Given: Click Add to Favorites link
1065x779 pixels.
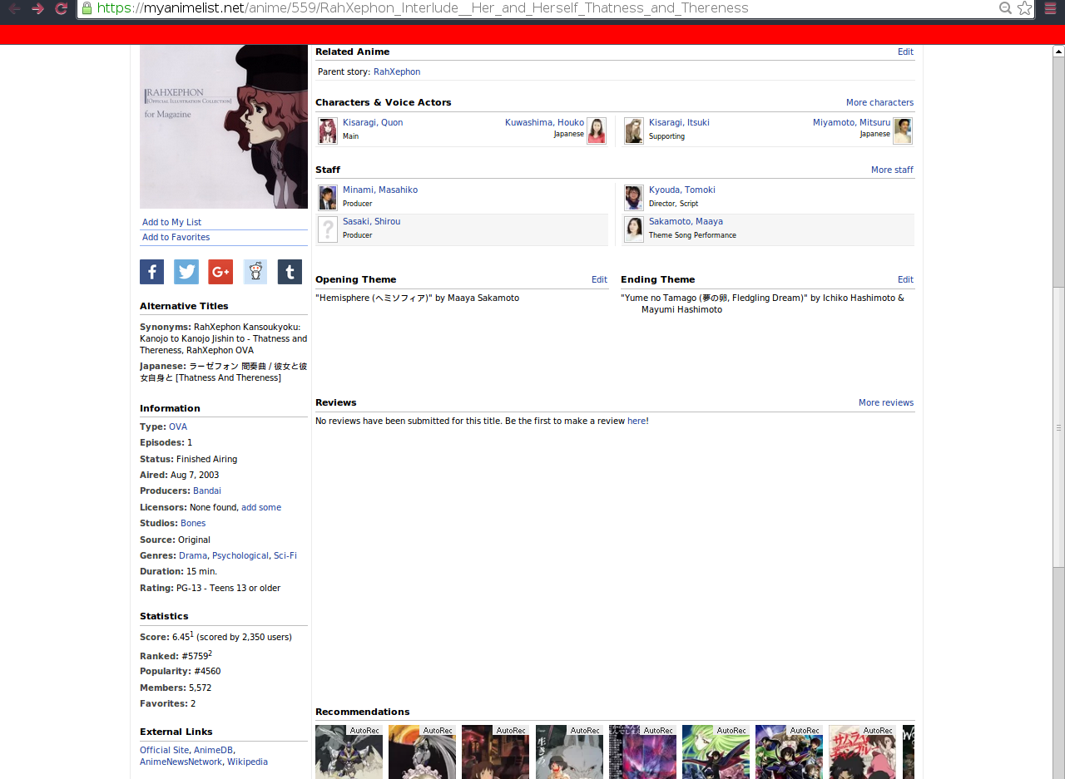Looking at the screenshot, I should tap(176, 237).
